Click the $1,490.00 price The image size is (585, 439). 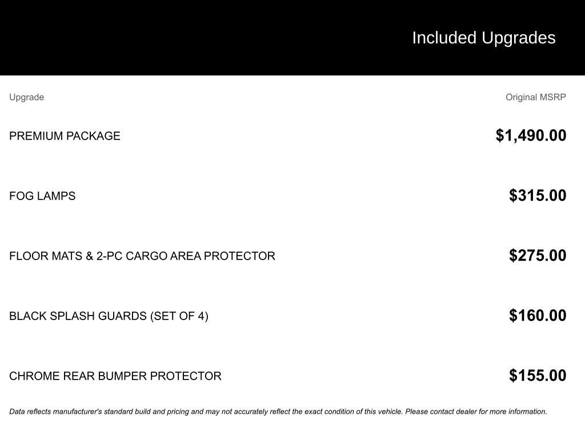tap(531, 135)
